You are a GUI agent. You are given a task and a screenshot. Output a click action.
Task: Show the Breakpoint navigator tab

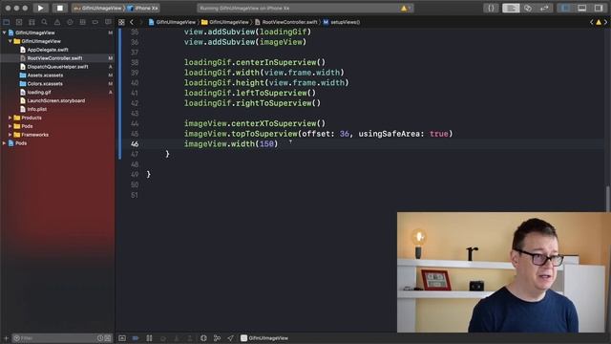tap(95, 22)
